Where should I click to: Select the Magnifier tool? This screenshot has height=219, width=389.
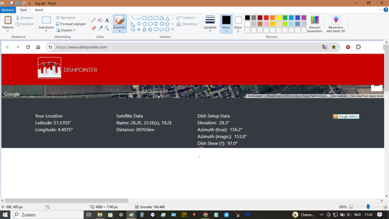(x=107, y=28)
